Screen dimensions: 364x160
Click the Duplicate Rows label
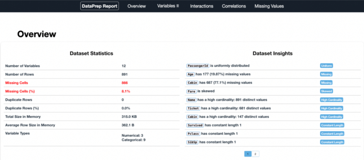pos(19,100)
